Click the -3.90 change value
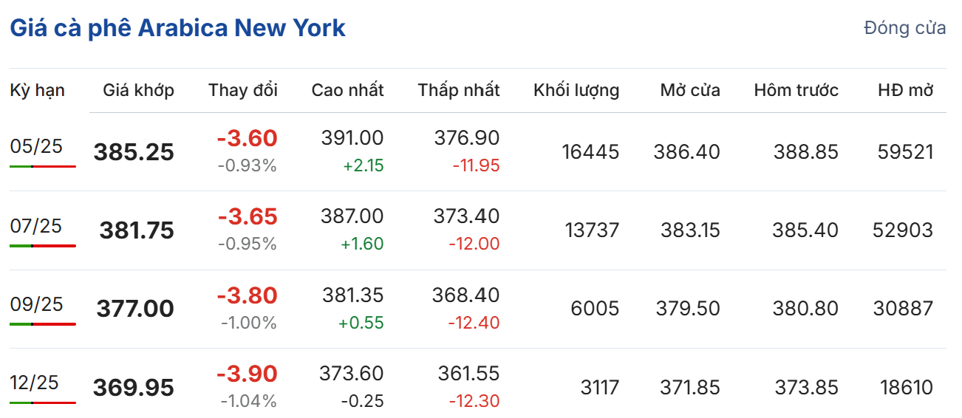This screenshot has height=418, width=962. [x=247, y=374]
